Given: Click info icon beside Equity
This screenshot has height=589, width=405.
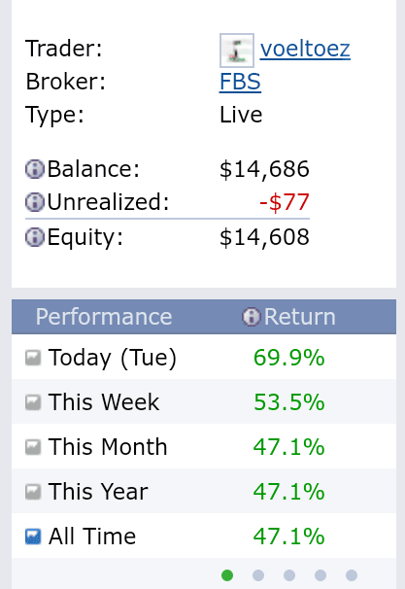Looking at the screenshot, I should tap(35, 237).
